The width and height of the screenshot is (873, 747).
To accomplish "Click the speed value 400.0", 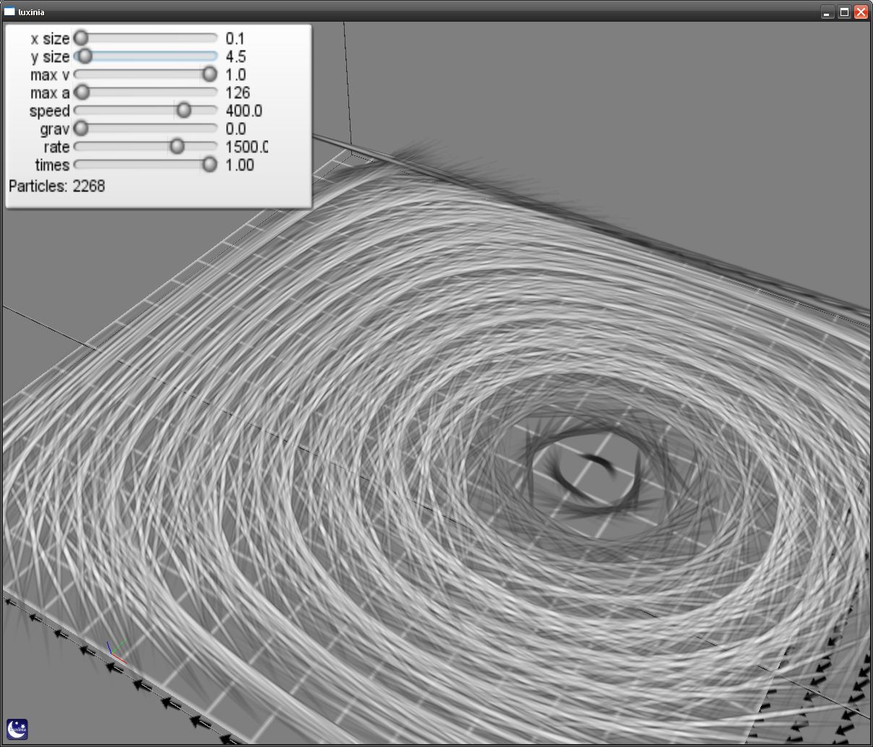I will pyautogui.click(x=244, y=111).
